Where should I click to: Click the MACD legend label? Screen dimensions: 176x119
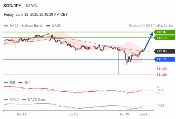[x=14, y=100]
